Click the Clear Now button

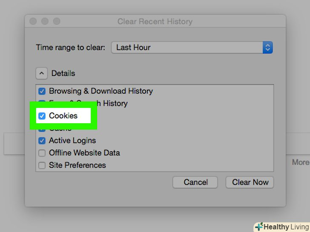(250, 182)
